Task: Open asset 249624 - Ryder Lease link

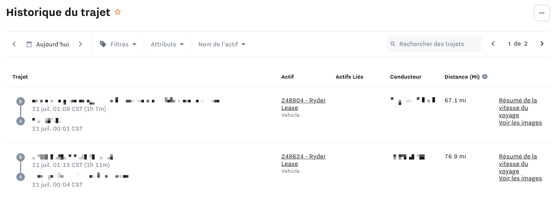Action: [304, 160]
